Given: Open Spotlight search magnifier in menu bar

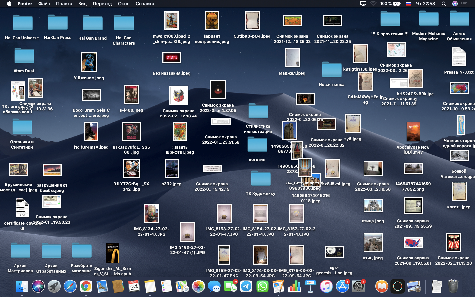Looking at the screenshot, I should 444,4.
